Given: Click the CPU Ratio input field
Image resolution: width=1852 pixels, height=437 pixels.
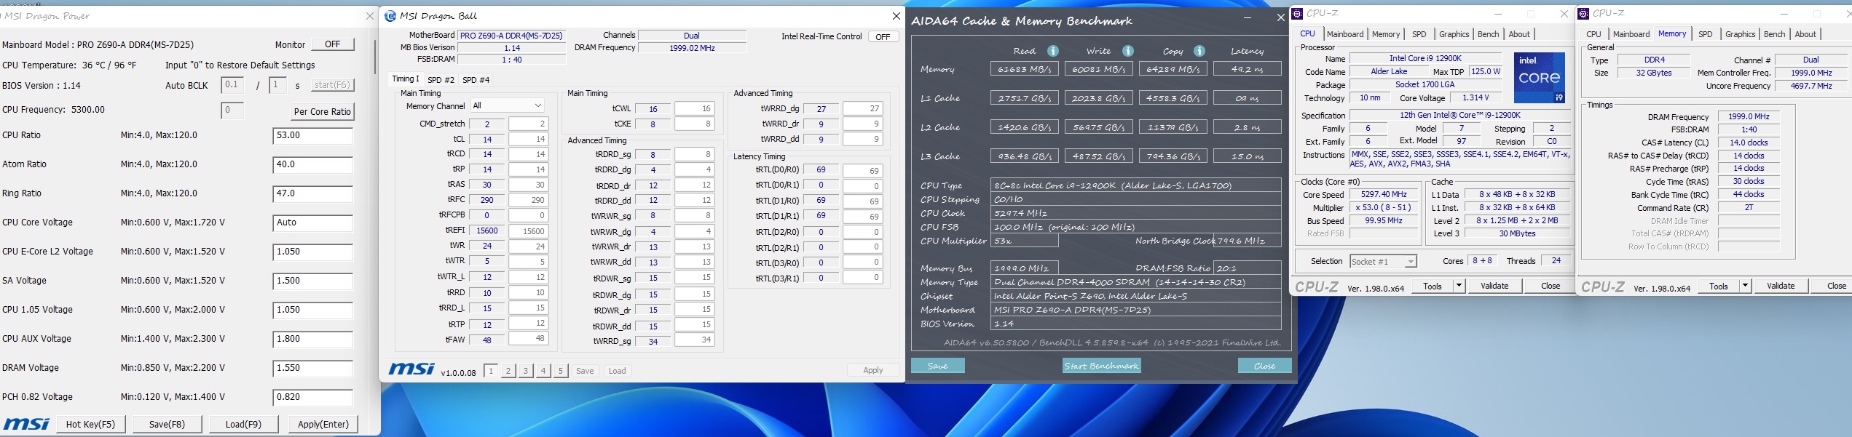Looking at the screenshot, I should (312, 136).
